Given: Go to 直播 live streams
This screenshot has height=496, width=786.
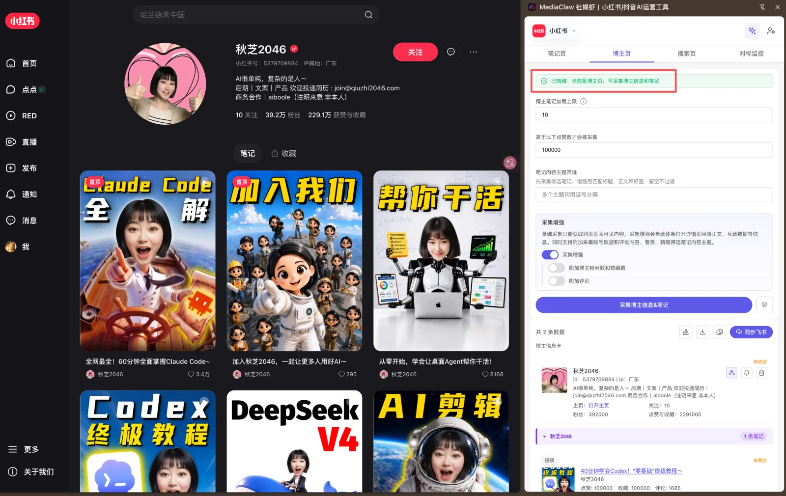Looking at the screenshot, I should [x=22, y=142].
